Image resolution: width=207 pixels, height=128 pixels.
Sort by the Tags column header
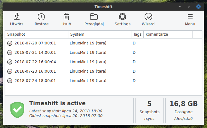(x=137, y=34)
